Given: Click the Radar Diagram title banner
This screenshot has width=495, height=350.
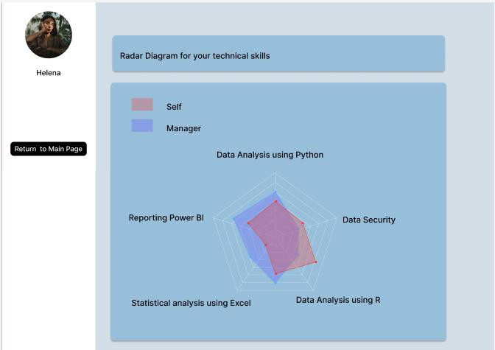Looking at the screenshot, I should click(278, 54).
